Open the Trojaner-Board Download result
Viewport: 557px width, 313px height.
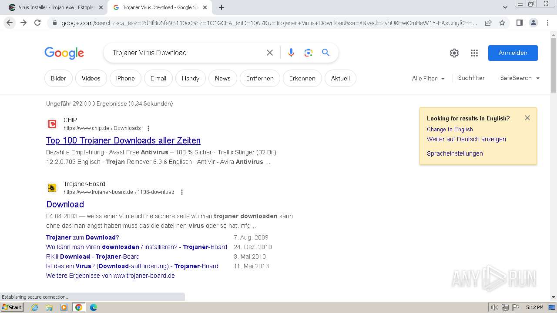click(x=65, y=204)
